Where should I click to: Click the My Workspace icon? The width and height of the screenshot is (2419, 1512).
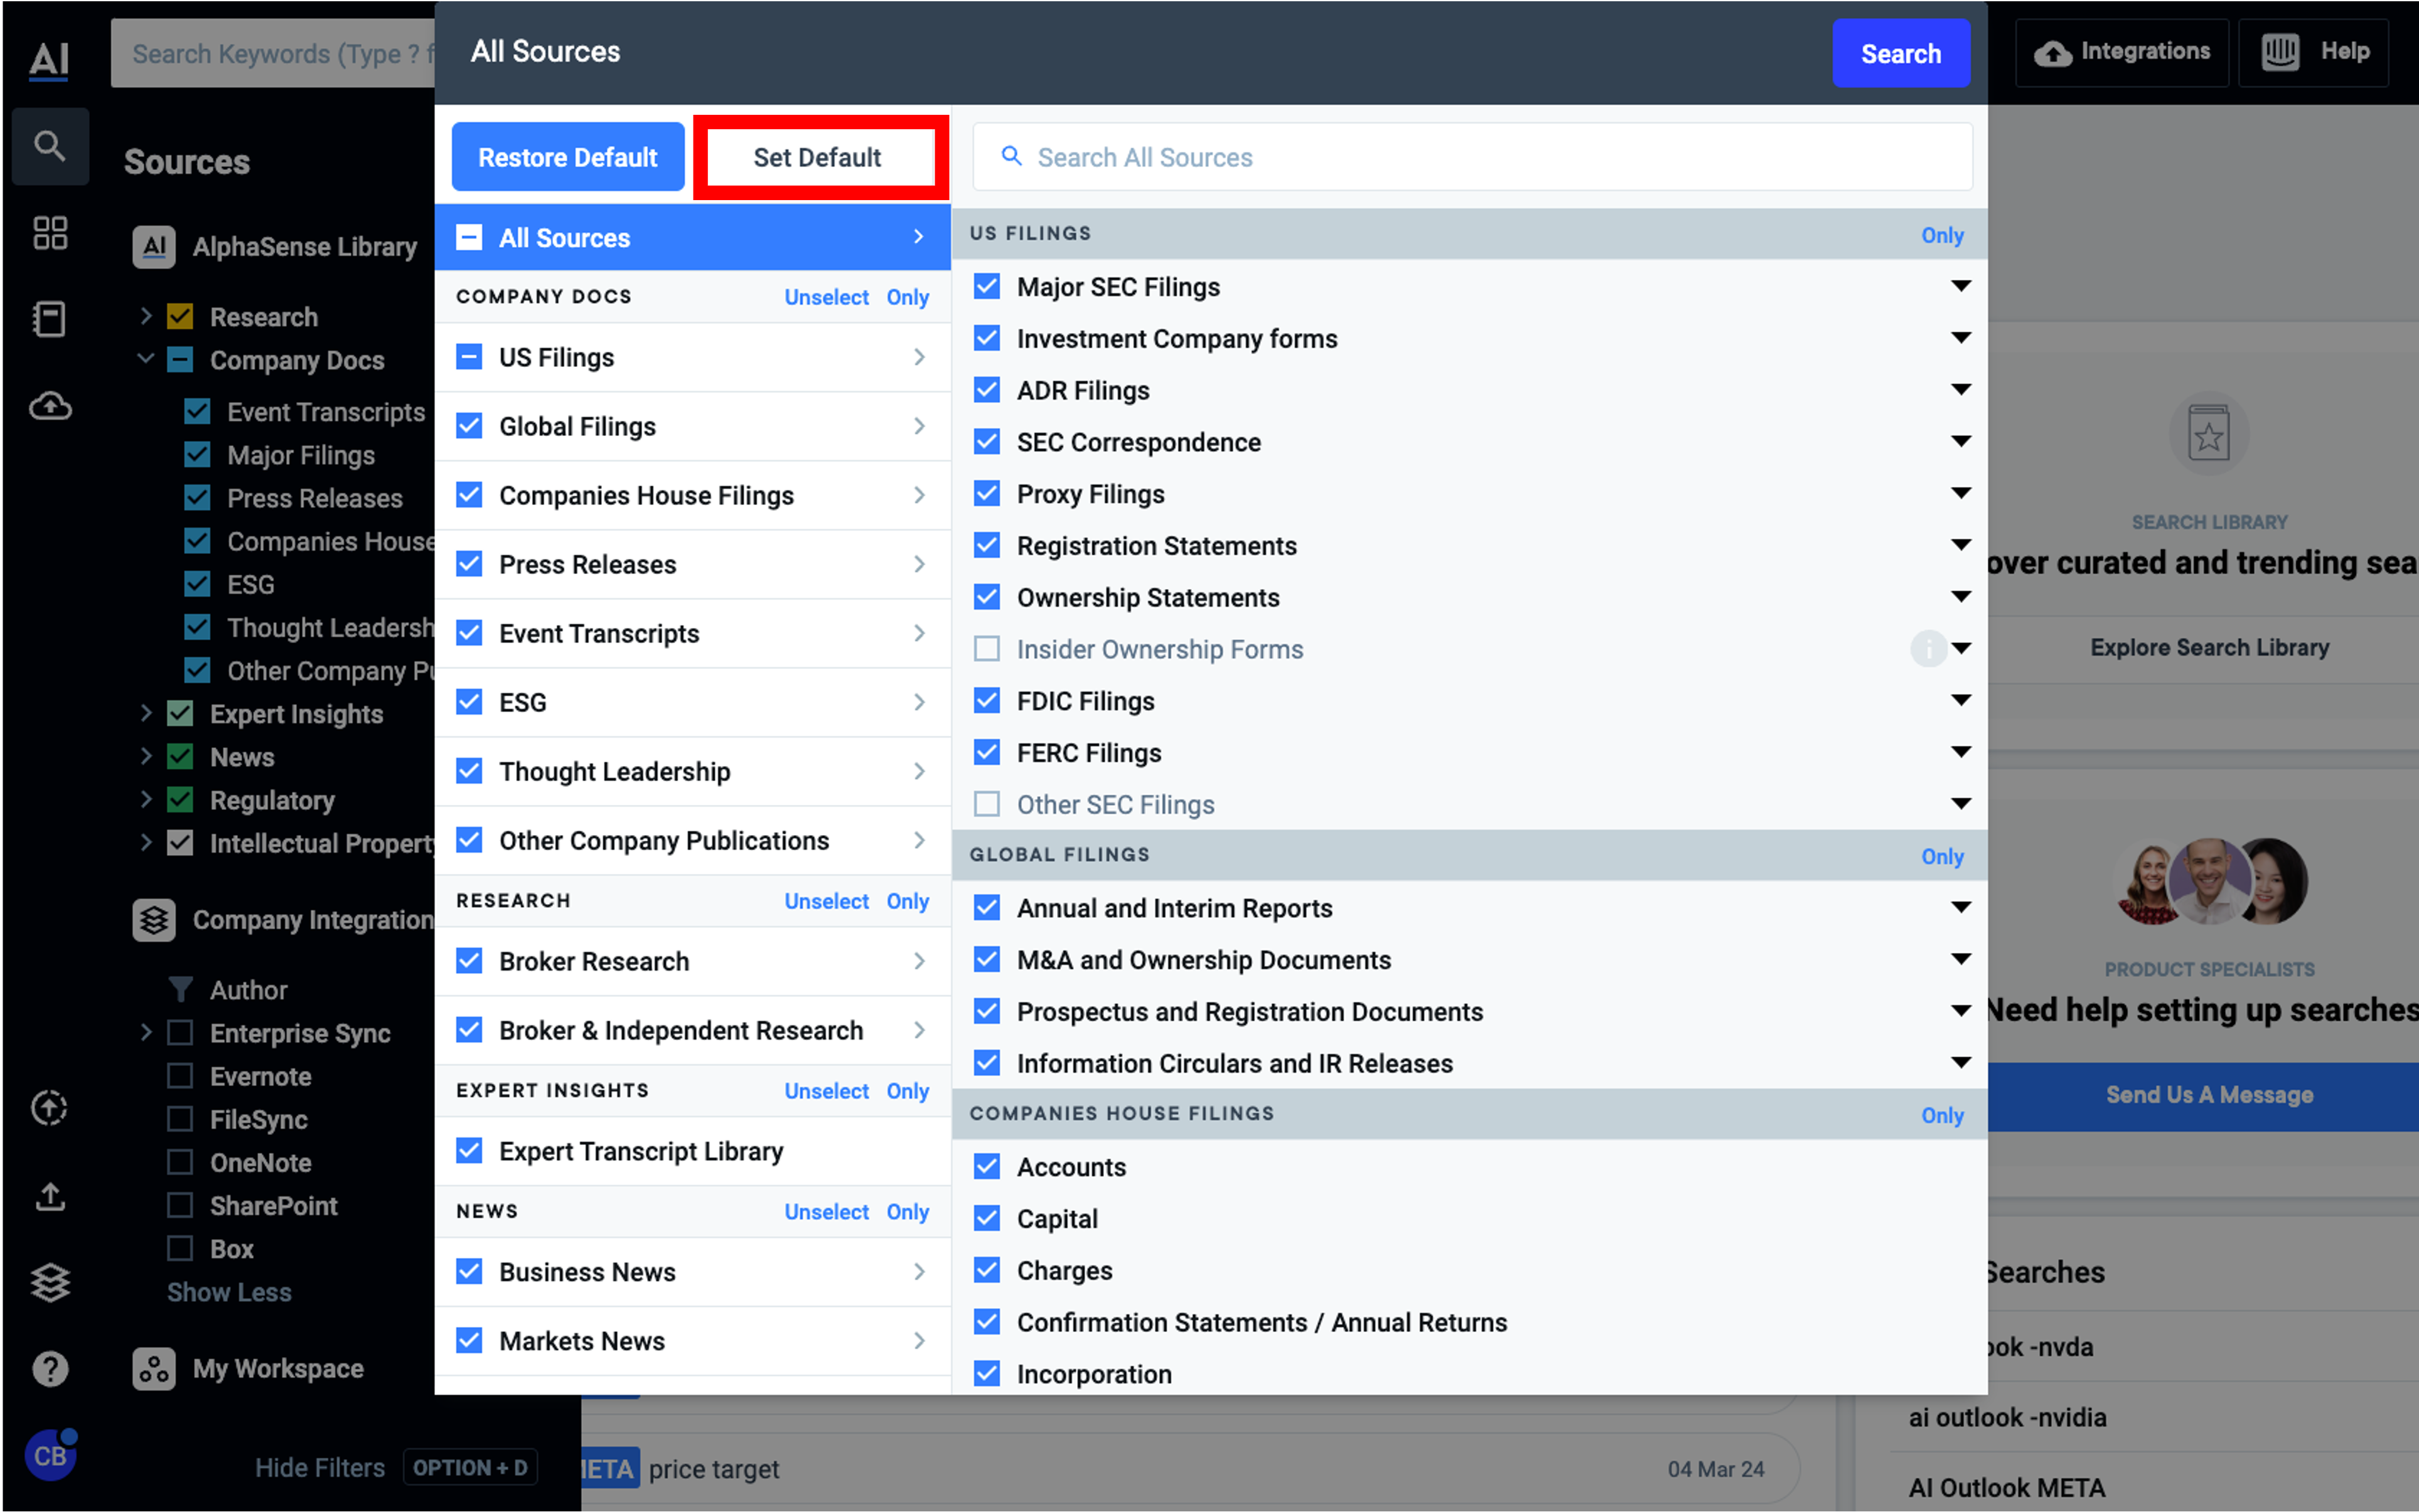(x=154, y=1369)
